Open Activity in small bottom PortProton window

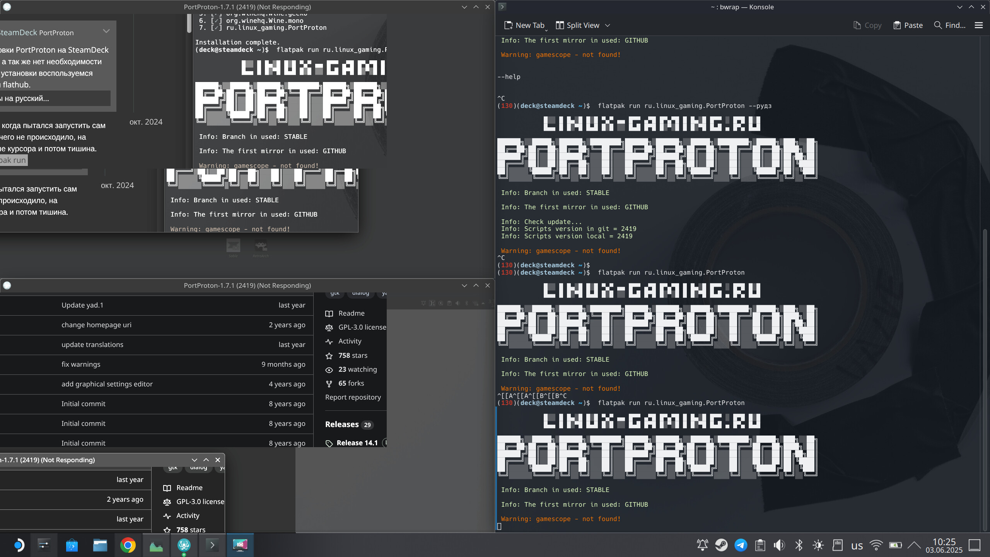[x=181, y=516]
